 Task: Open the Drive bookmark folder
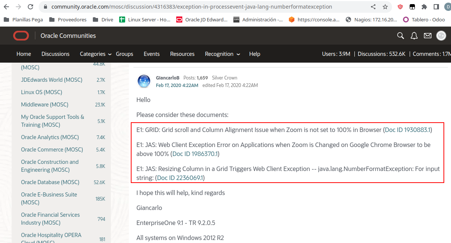(x=103, y=19)
